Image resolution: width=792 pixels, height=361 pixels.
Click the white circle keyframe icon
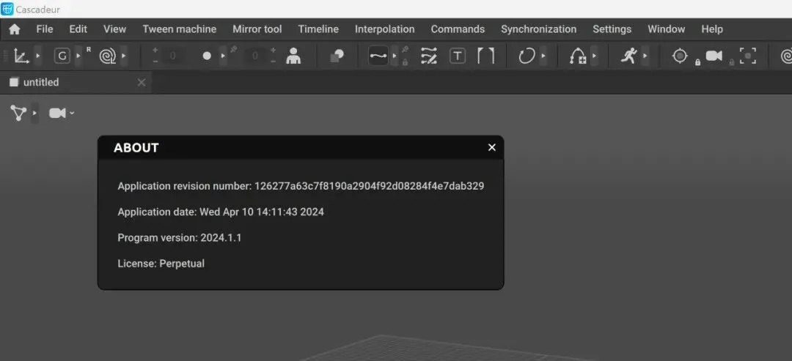click(207, 56)
